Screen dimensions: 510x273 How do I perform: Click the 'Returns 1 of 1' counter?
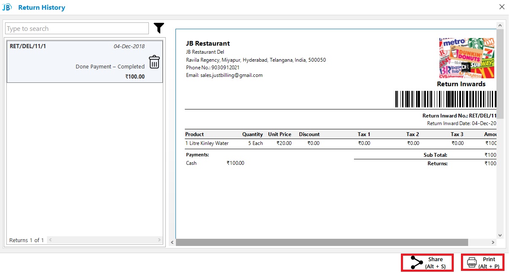[27, 240]
